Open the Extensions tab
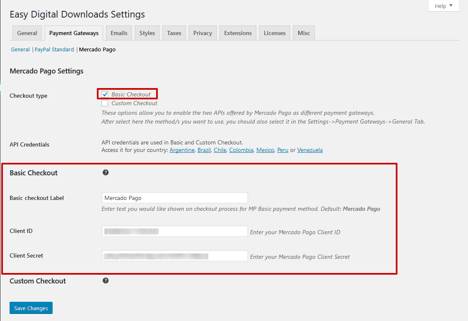 click(x=238, y=33)
